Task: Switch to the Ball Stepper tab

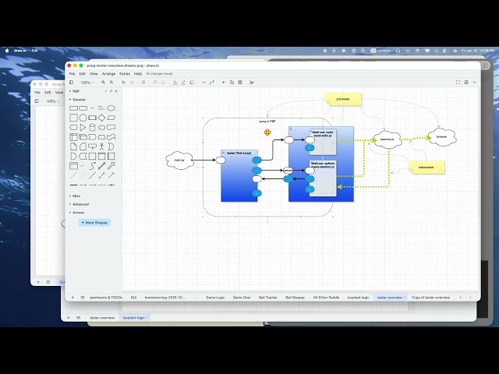Action: pyautogui.click(x=295, y=298)
